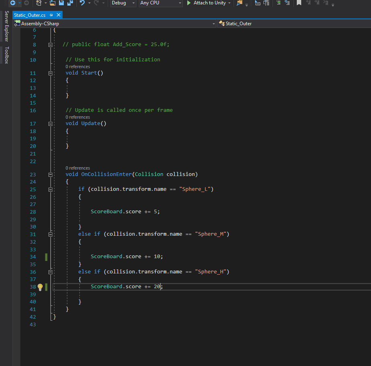
Task: Toggle a bookmark with the bookmark icon
Action: (x=299, y=3)
